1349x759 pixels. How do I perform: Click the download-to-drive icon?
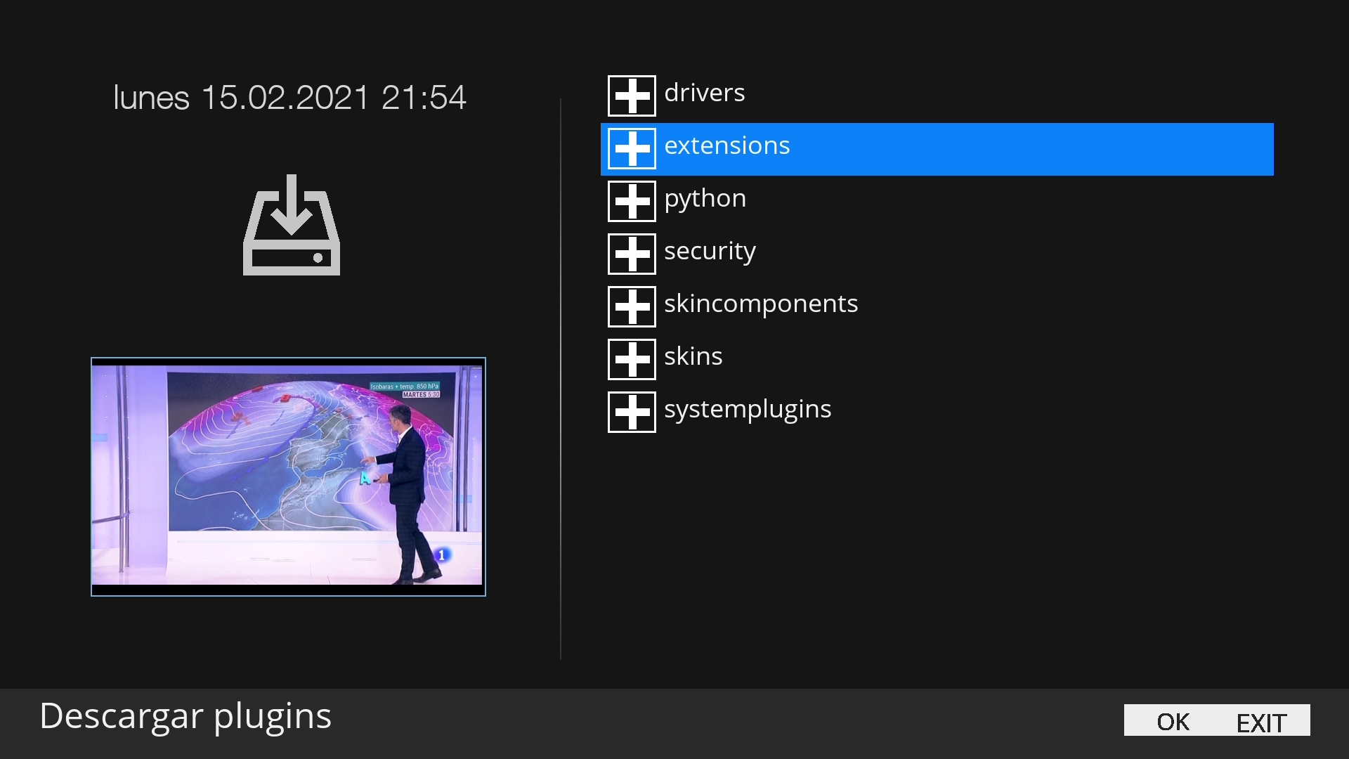point(292,225)
